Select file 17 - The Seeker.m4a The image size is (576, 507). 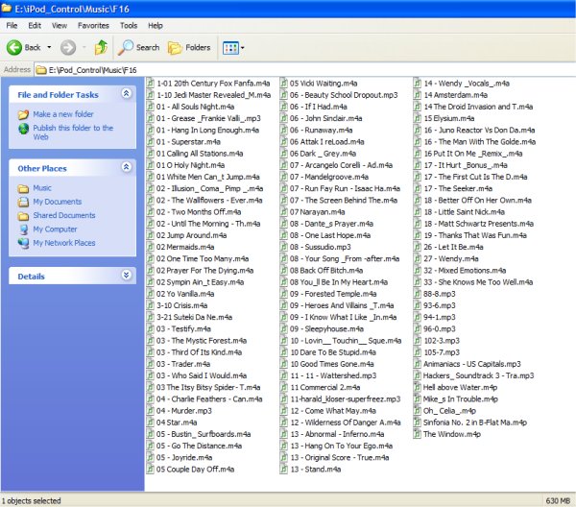(458, 188)
